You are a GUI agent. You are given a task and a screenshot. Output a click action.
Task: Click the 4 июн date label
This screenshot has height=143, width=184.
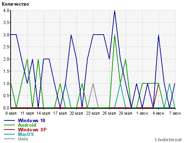click(x=158, y=113)
